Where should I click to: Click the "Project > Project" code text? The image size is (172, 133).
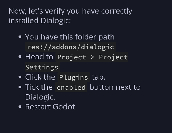(92, 57)
